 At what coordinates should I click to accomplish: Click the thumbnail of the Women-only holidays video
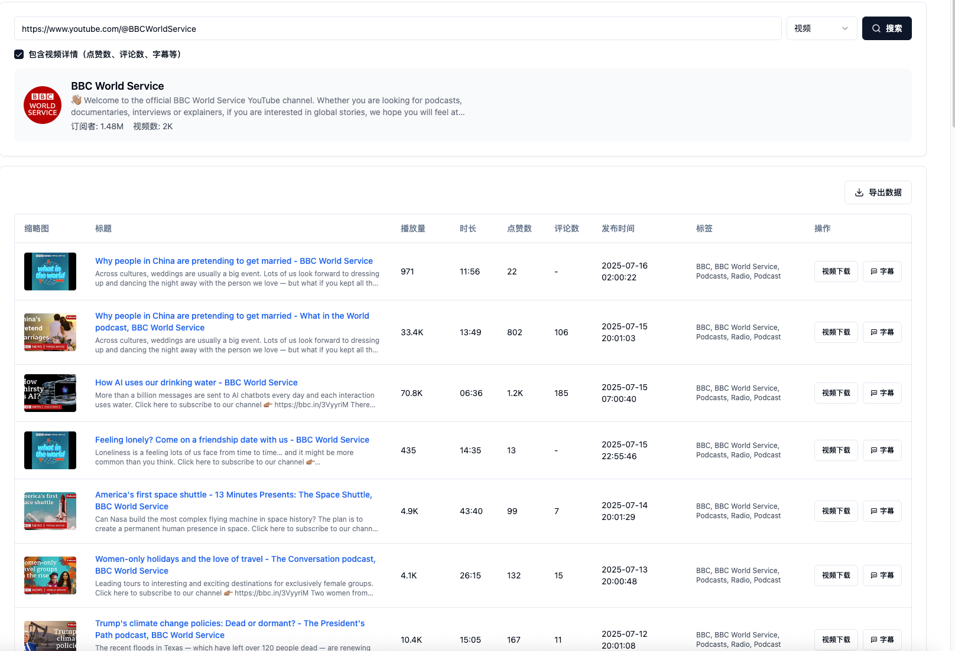50,575
